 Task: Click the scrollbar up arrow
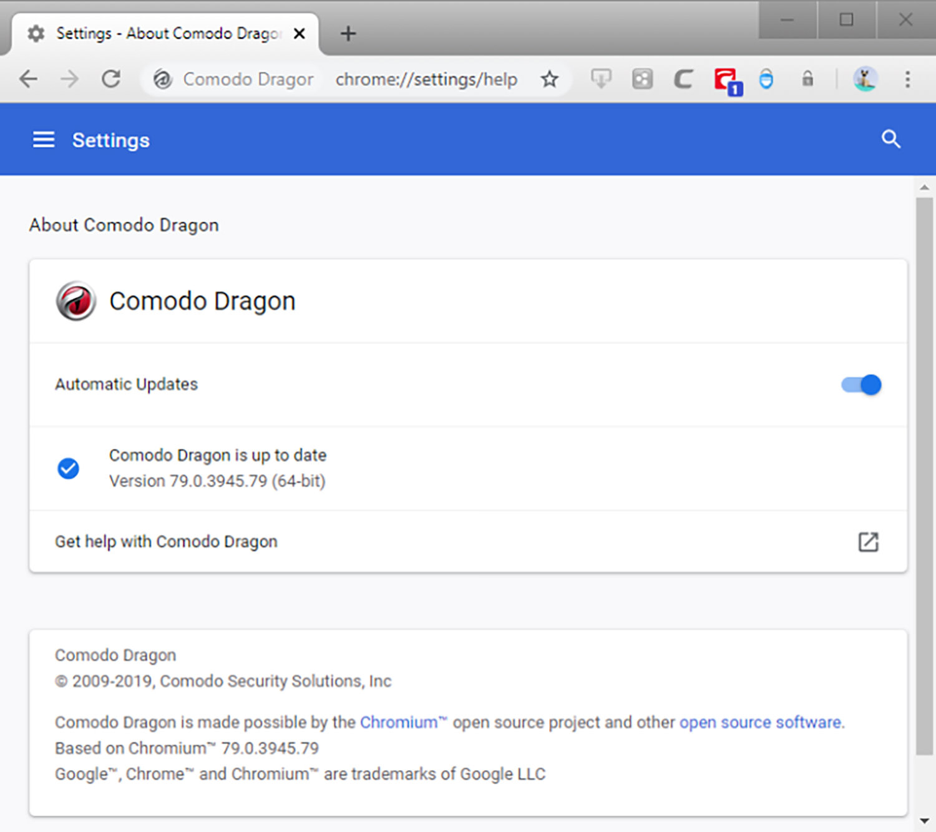pos(924,187)
